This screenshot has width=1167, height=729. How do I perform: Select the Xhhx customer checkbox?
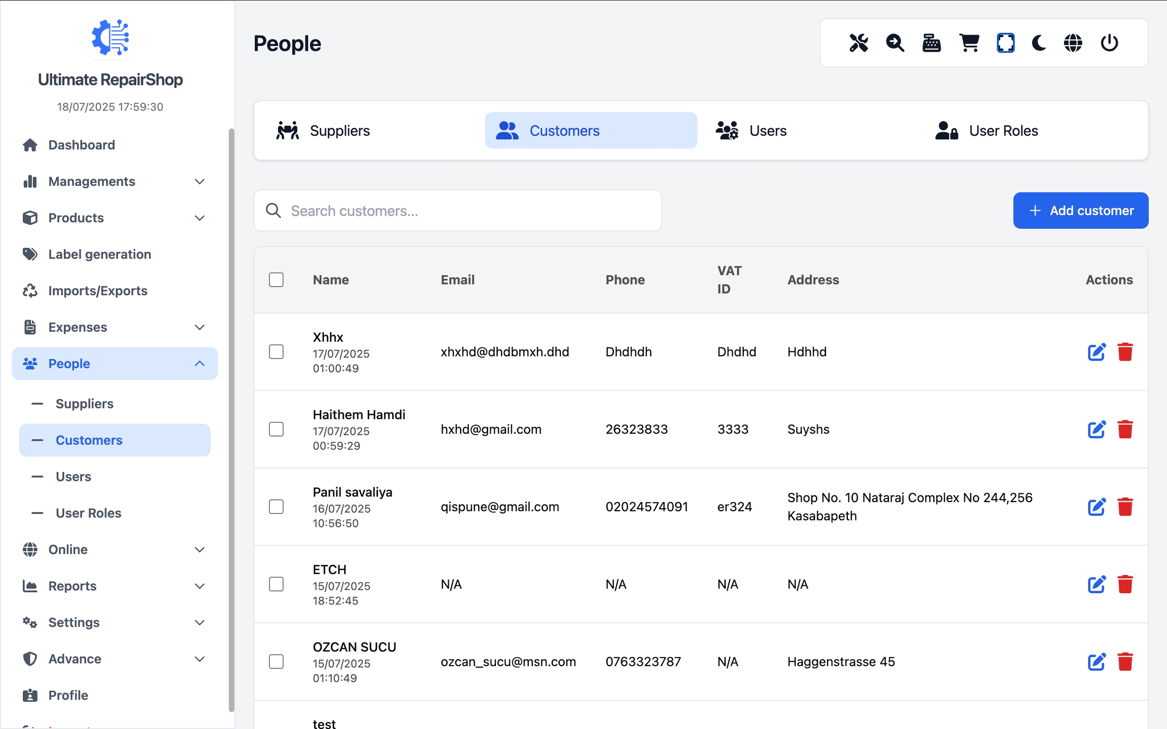pos(276,352)
